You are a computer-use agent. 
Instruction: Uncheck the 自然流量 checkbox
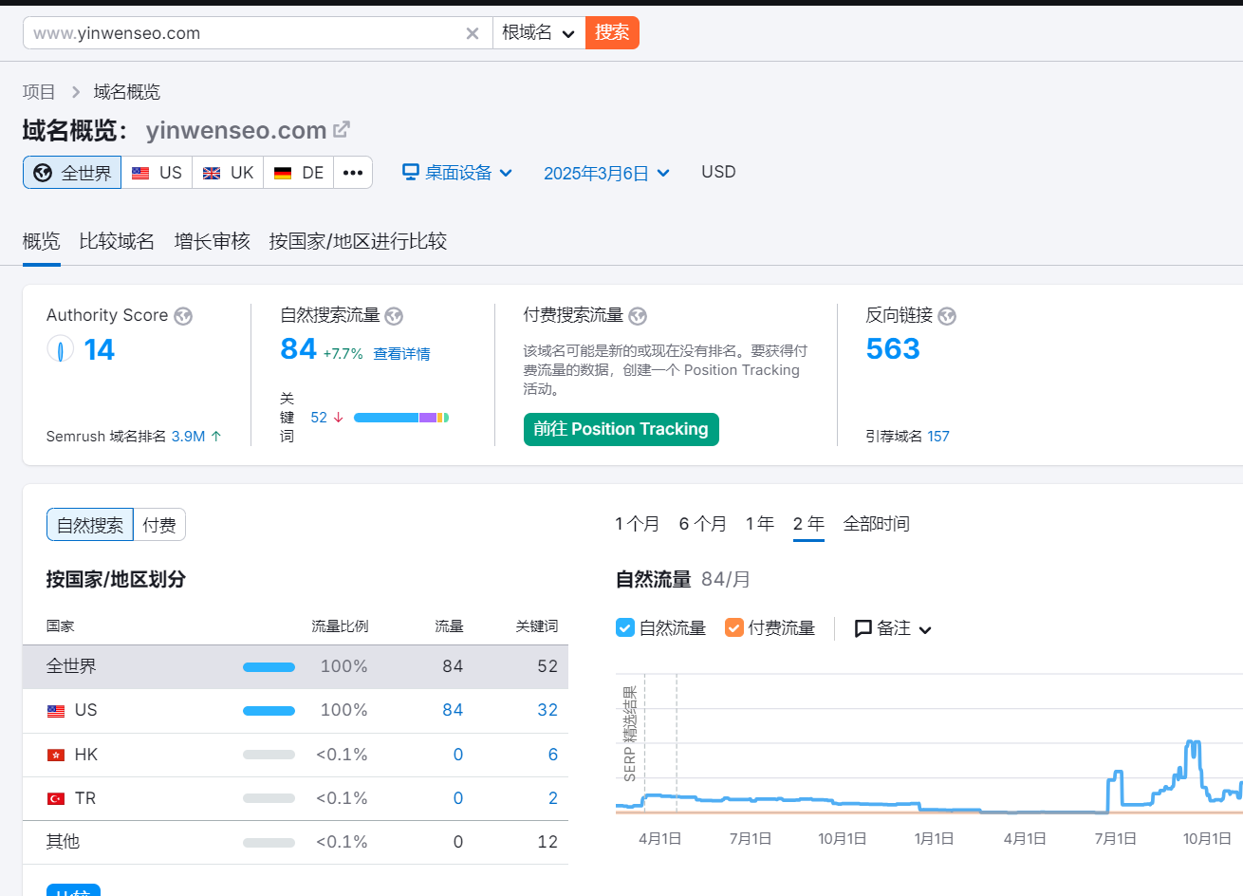[625, 627]
